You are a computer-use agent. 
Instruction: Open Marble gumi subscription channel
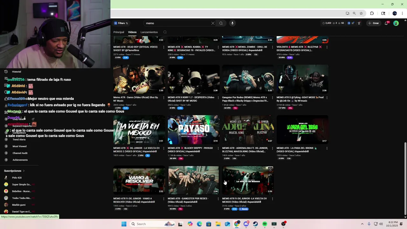[19, 205]
